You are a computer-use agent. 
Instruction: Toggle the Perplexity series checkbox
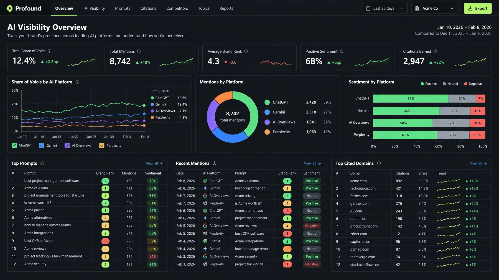point(102,146)
